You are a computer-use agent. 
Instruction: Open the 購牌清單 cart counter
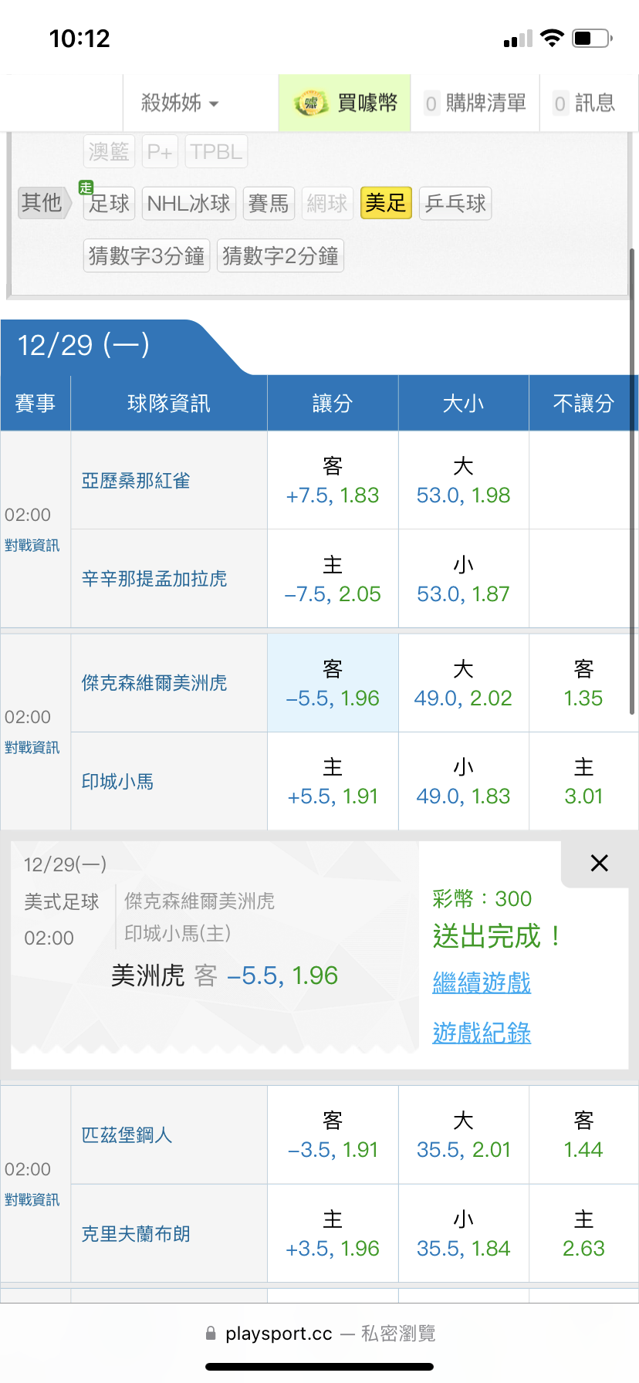click(475, 103)
